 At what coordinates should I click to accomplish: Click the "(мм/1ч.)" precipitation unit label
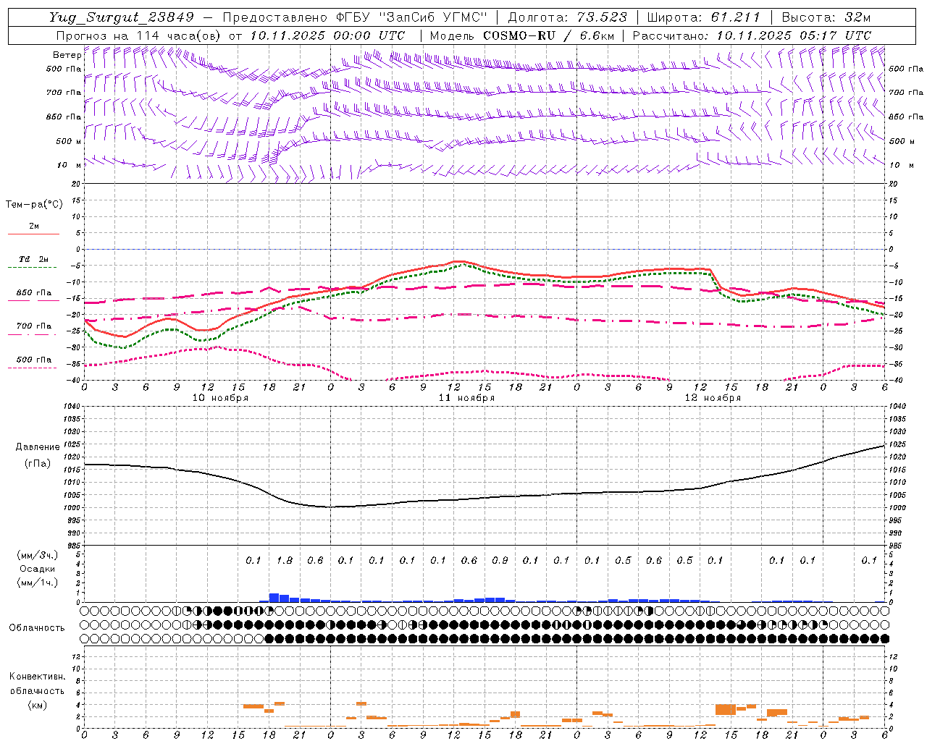(x=38, y=583)
